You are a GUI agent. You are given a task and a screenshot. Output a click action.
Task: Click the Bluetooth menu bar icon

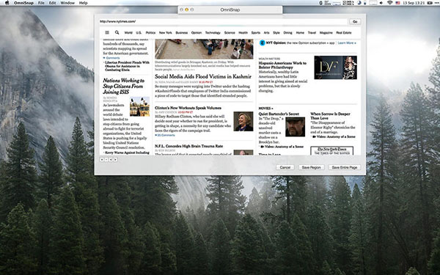320,3
